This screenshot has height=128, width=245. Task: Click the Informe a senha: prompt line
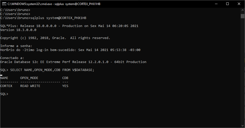click(16, 46)
